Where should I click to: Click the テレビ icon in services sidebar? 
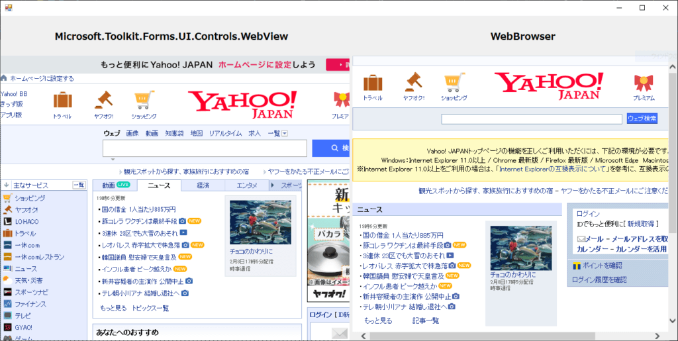(x=7, y=315)
